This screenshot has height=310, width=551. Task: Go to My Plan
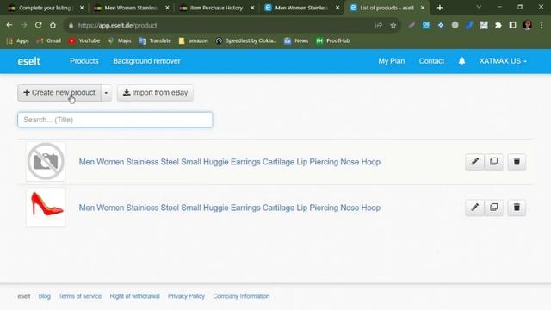pyautogui.click(x=392, y=61)
